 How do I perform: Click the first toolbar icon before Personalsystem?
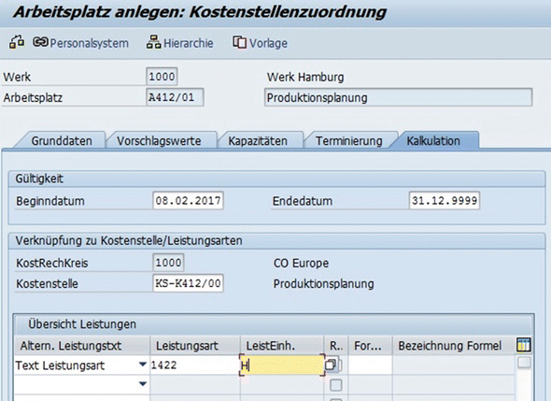coord(17,42)
